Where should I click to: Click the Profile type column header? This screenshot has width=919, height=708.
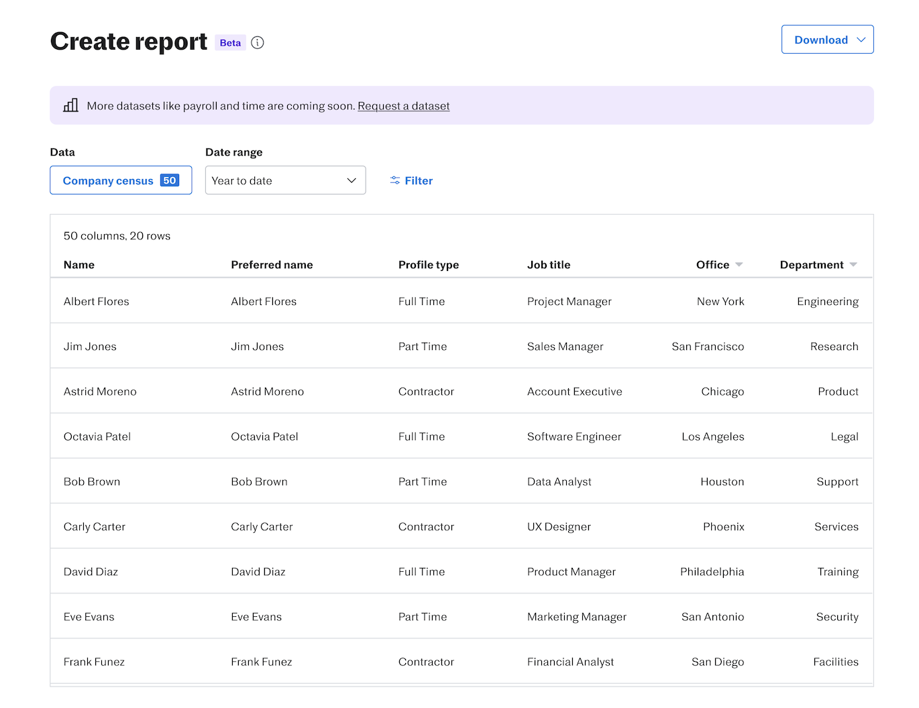[429, 265]
